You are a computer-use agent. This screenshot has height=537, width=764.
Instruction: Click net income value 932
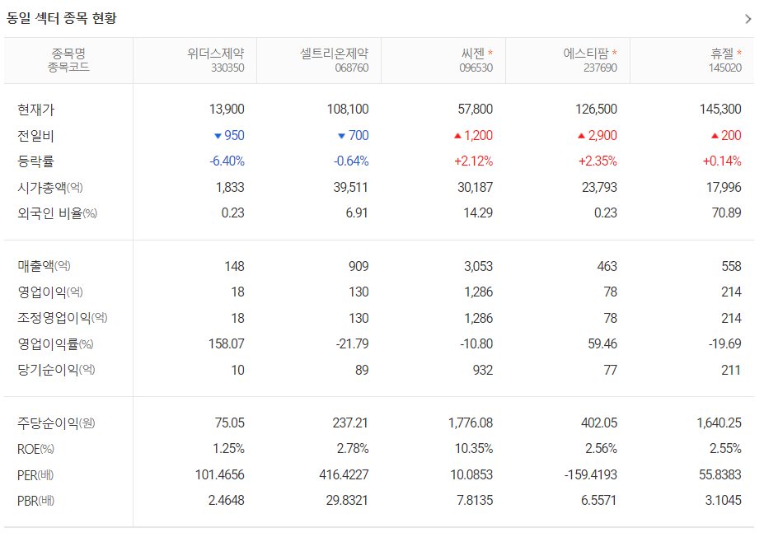click(483, 370)
